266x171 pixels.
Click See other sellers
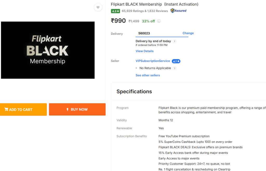148,75
